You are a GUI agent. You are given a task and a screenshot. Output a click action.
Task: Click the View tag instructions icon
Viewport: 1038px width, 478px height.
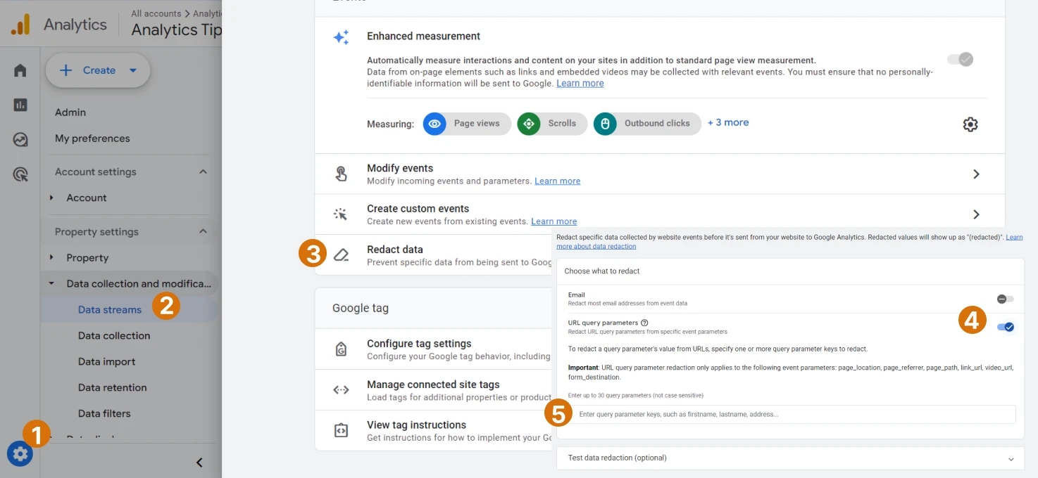click(x=341, y=430)
